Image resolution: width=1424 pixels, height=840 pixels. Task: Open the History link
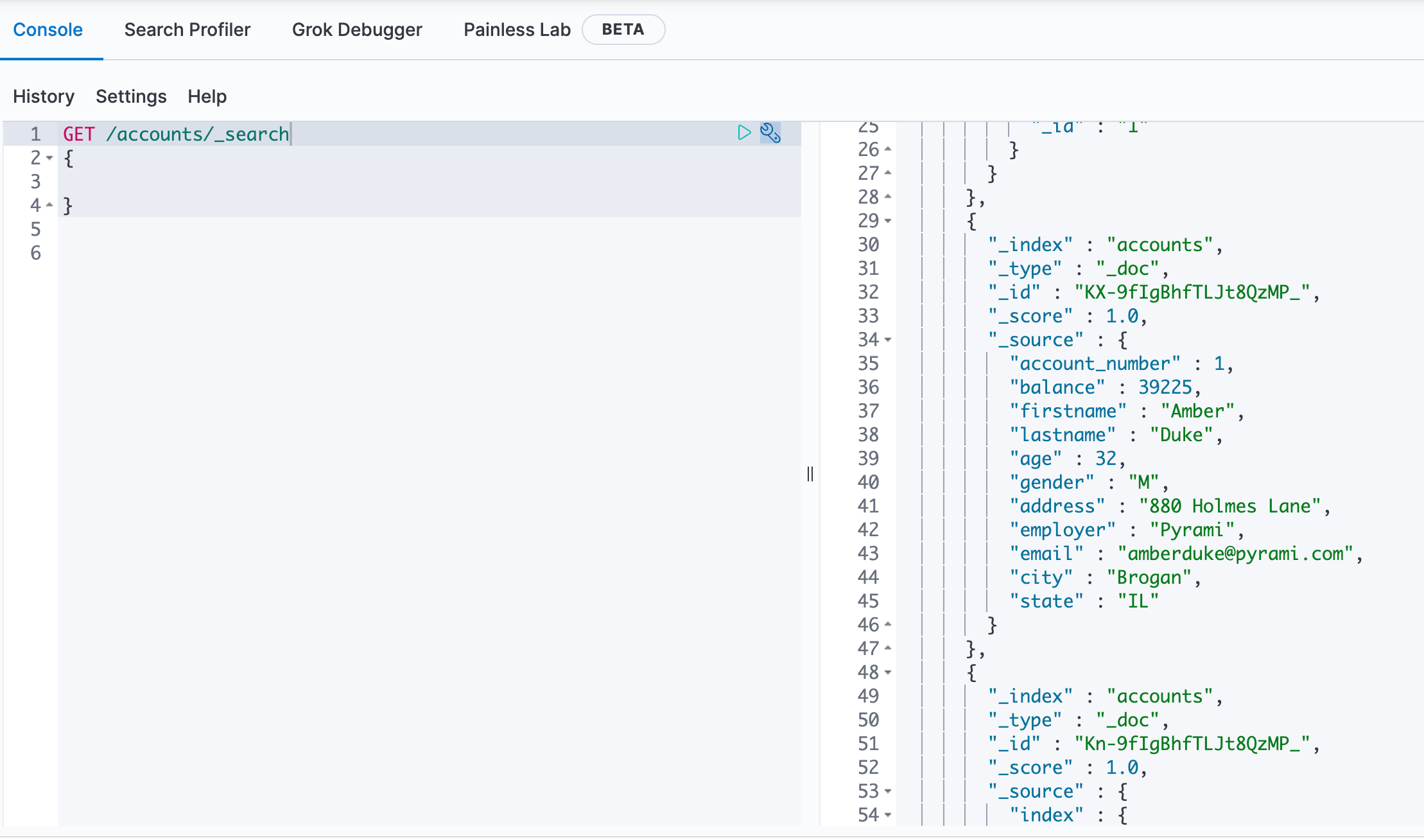click(44, 96)
